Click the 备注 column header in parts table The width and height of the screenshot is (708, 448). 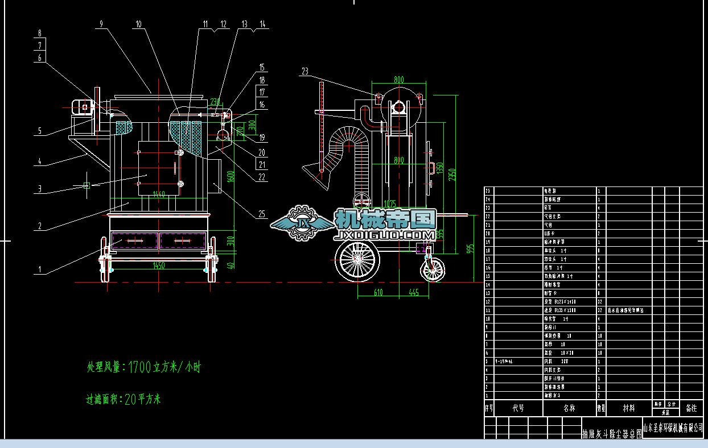tap(691, 408)
